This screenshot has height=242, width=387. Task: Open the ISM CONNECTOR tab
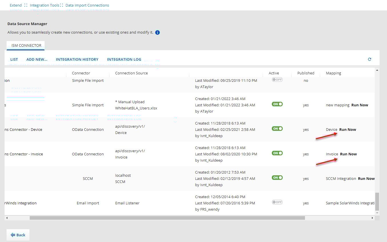click(26, 46)
